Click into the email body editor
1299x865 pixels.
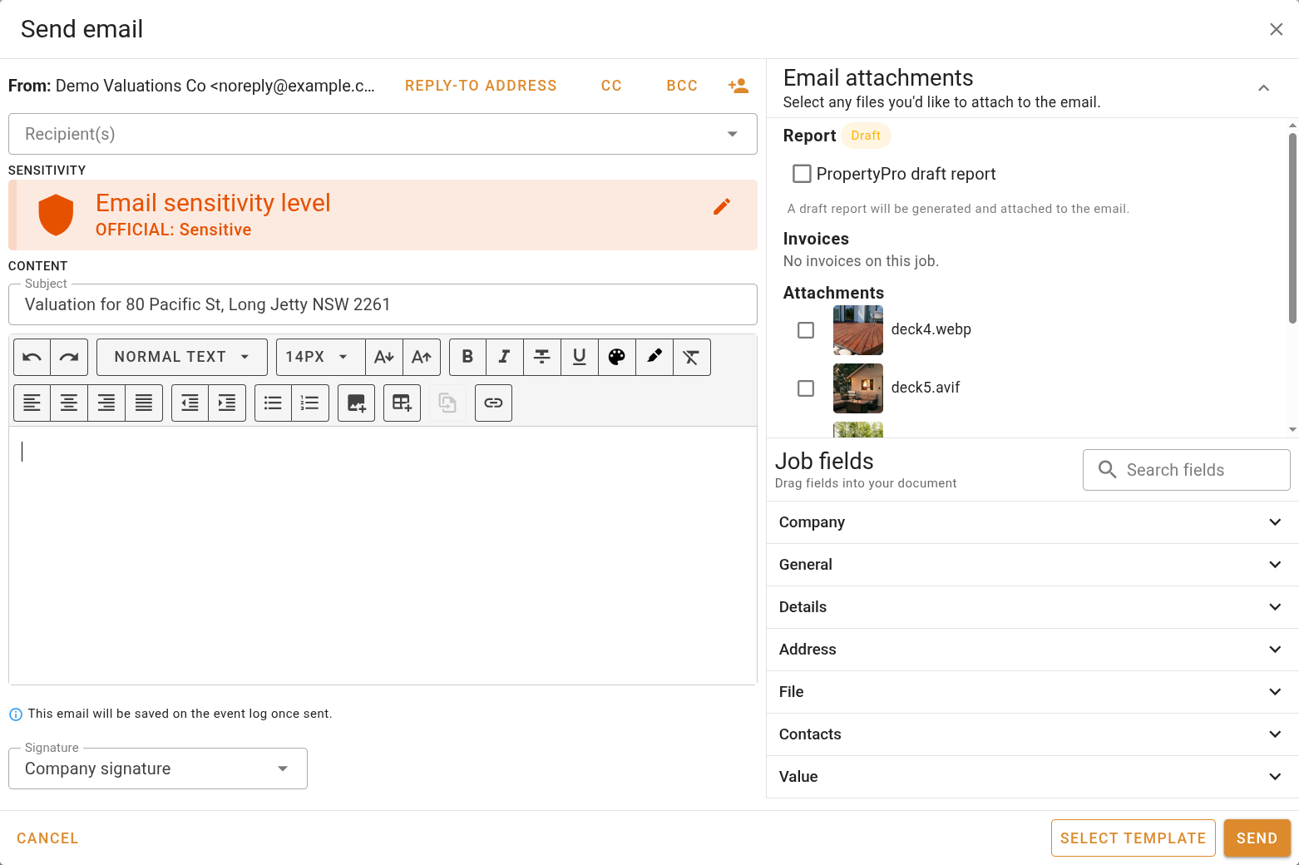click(383, 556)
